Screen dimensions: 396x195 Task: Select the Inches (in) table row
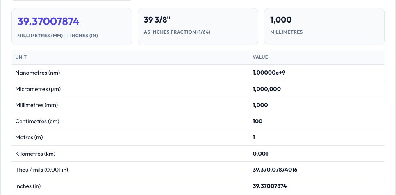click(198, 186)
